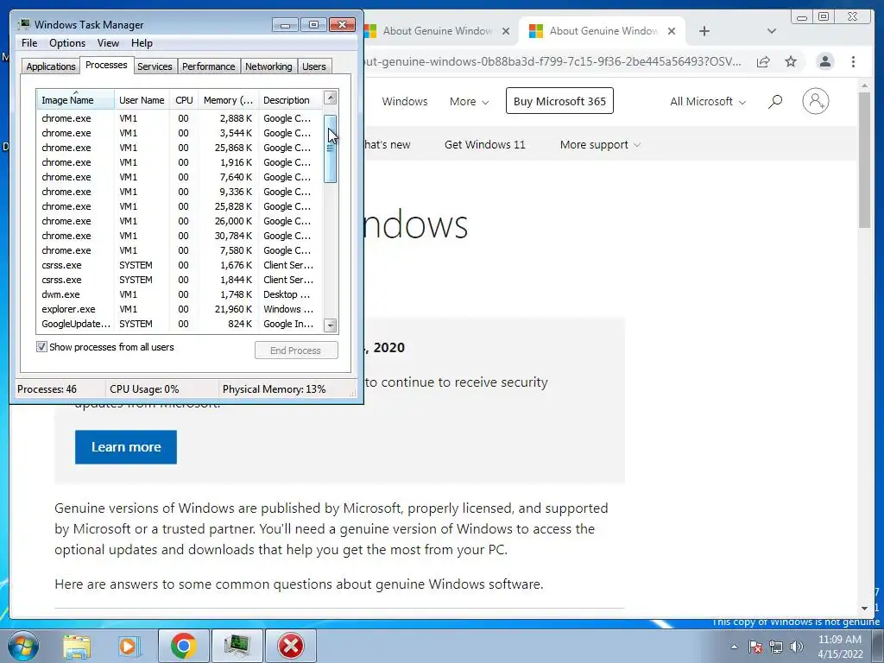Open the Task Manager File menu
The width and height of the screenshot is (884, 663).
(x=29, y=43)
